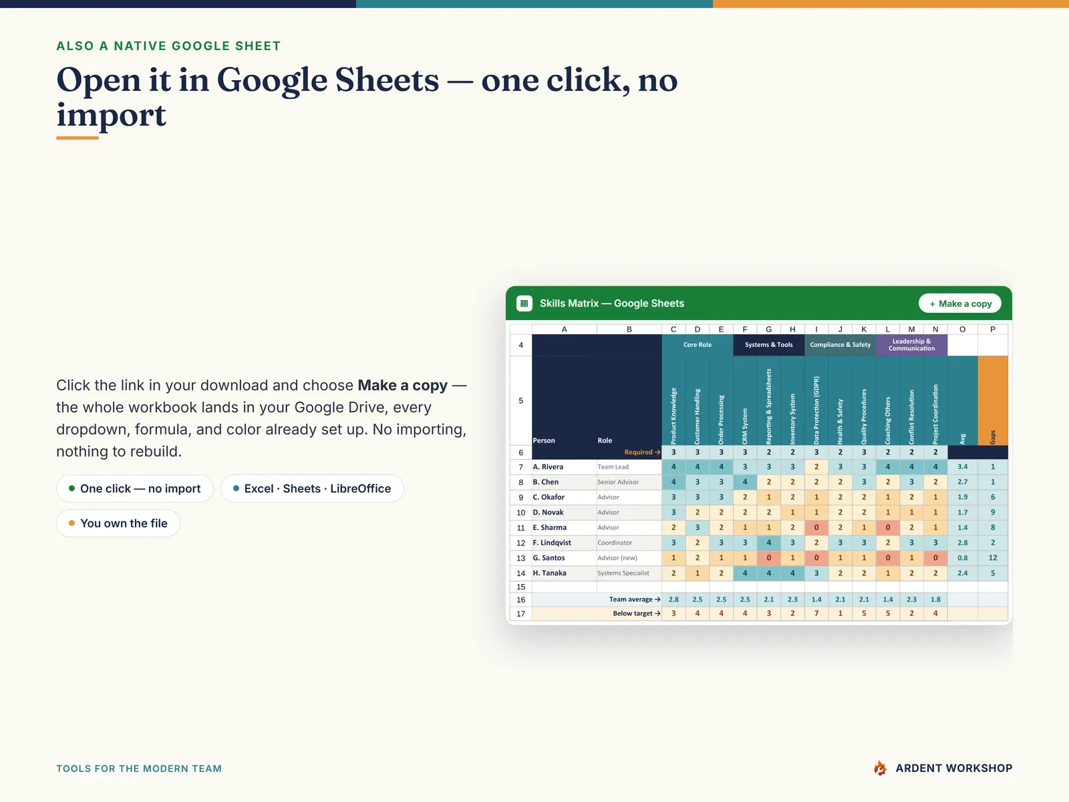Click the 'Below target →' label
1069x802 pixels.
[637, 614]
